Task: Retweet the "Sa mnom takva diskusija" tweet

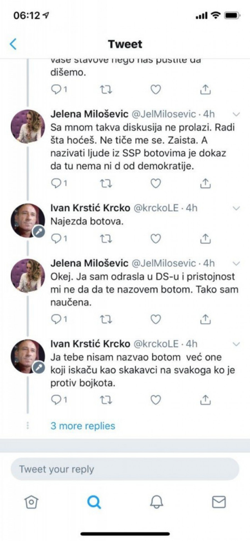Action: [x=106, y=183]
